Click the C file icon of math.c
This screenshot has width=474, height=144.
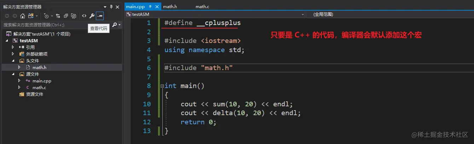coord(28,87)
